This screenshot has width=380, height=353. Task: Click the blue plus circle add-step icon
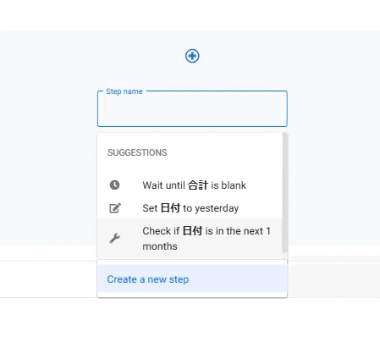(192, 56)
